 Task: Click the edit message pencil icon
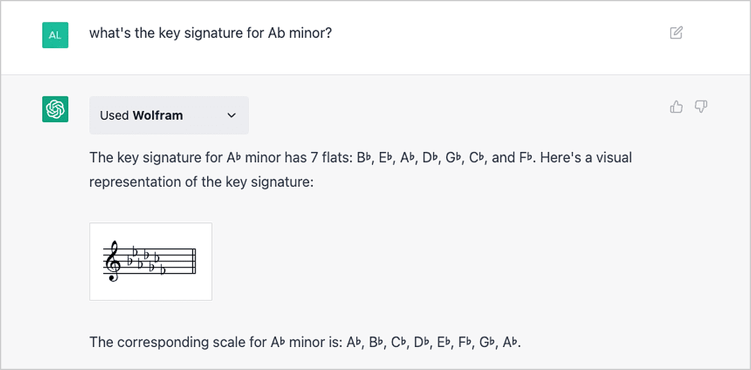tap(676, 33)
